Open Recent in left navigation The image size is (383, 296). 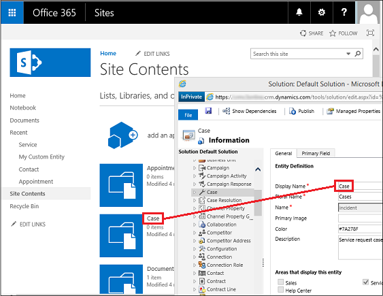[x=18, y=133]
